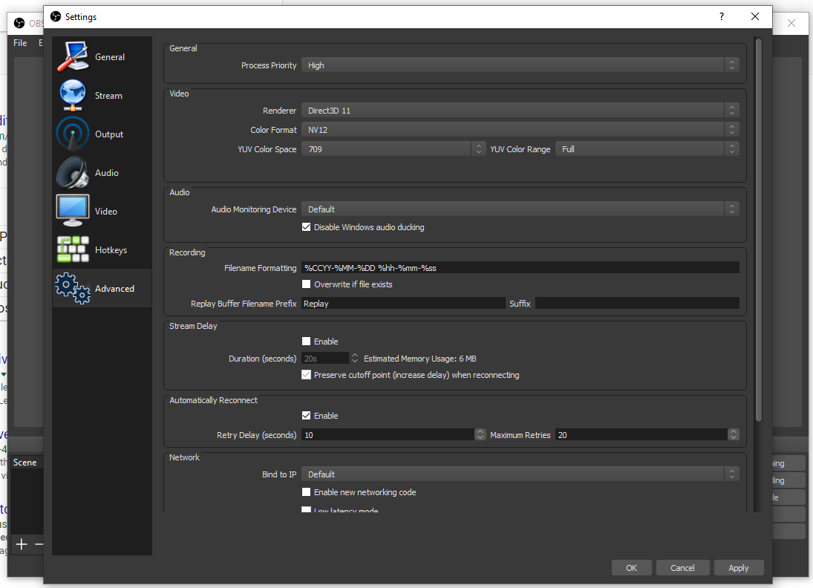Open Video settings via the monitor icon
This screenshot has height=588, width=813.
(73, 211)
